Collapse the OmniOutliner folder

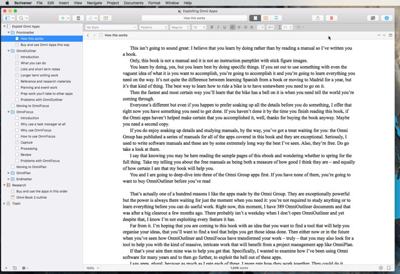pyautogui.click(x=8, y=51)
